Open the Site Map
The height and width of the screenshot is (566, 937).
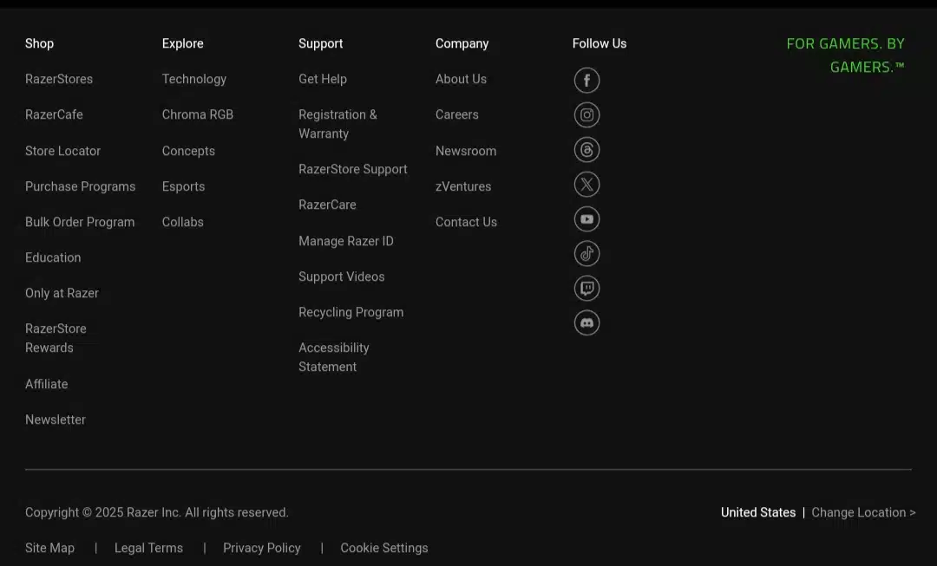49,548
